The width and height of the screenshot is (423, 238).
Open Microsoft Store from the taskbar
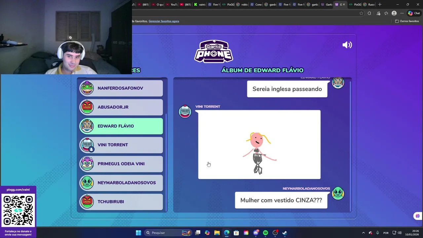236,233
